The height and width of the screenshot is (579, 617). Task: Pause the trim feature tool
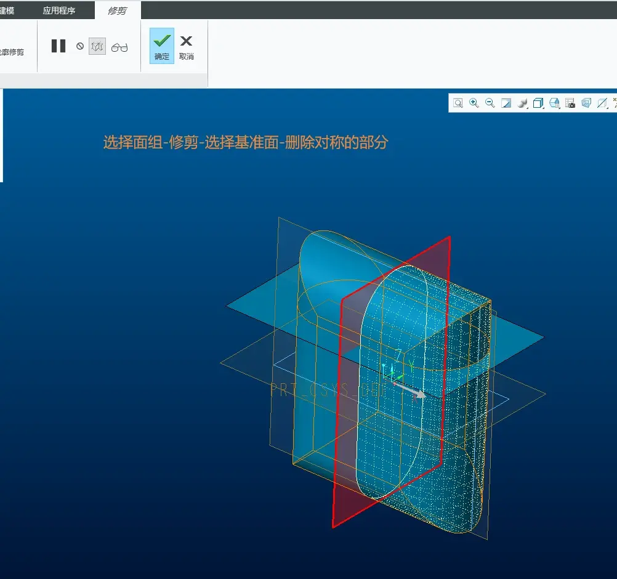point(58,46)
